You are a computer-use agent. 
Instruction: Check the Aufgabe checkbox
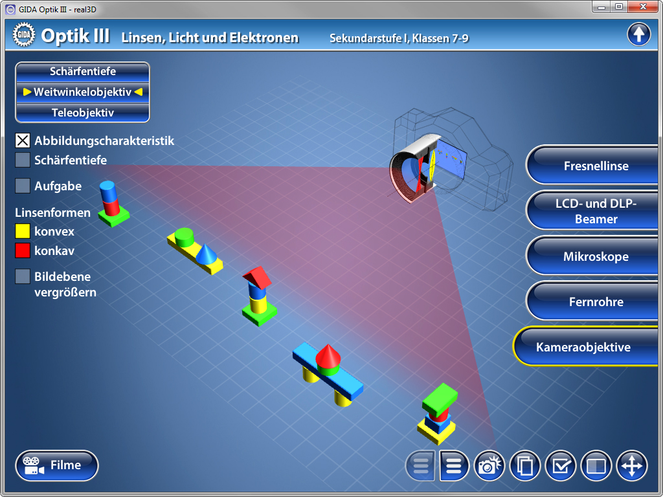[x=23, y=186]
